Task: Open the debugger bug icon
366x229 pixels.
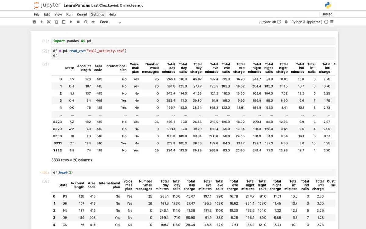Action: click(286, 22)
